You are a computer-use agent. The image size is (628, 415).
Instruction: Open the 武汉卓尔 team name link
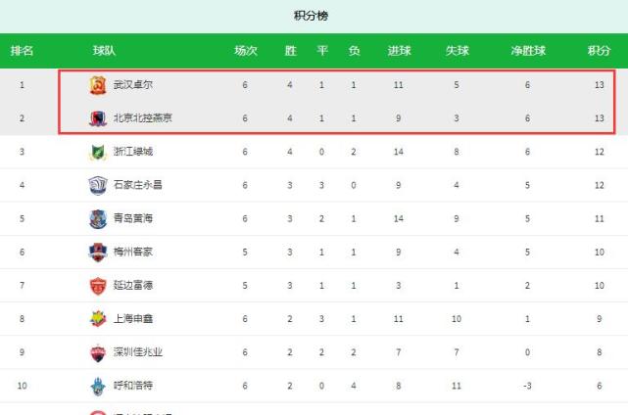(132, 85)
